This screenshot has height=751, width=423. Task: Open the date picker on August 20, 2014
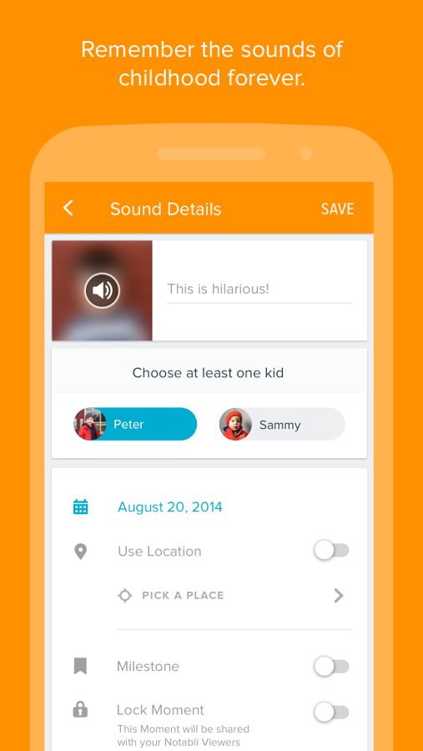[170, 507]
